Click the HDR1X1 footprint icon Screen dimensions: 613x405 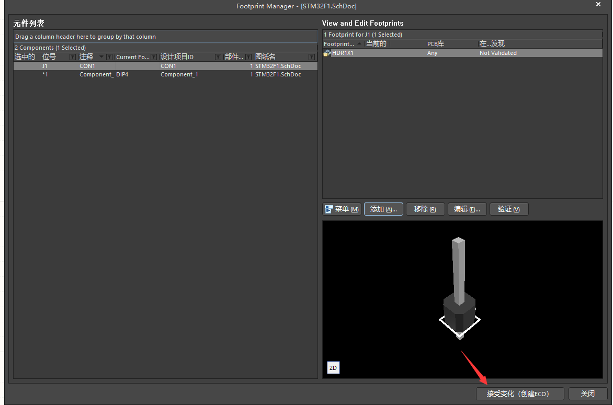pos(327,53)
